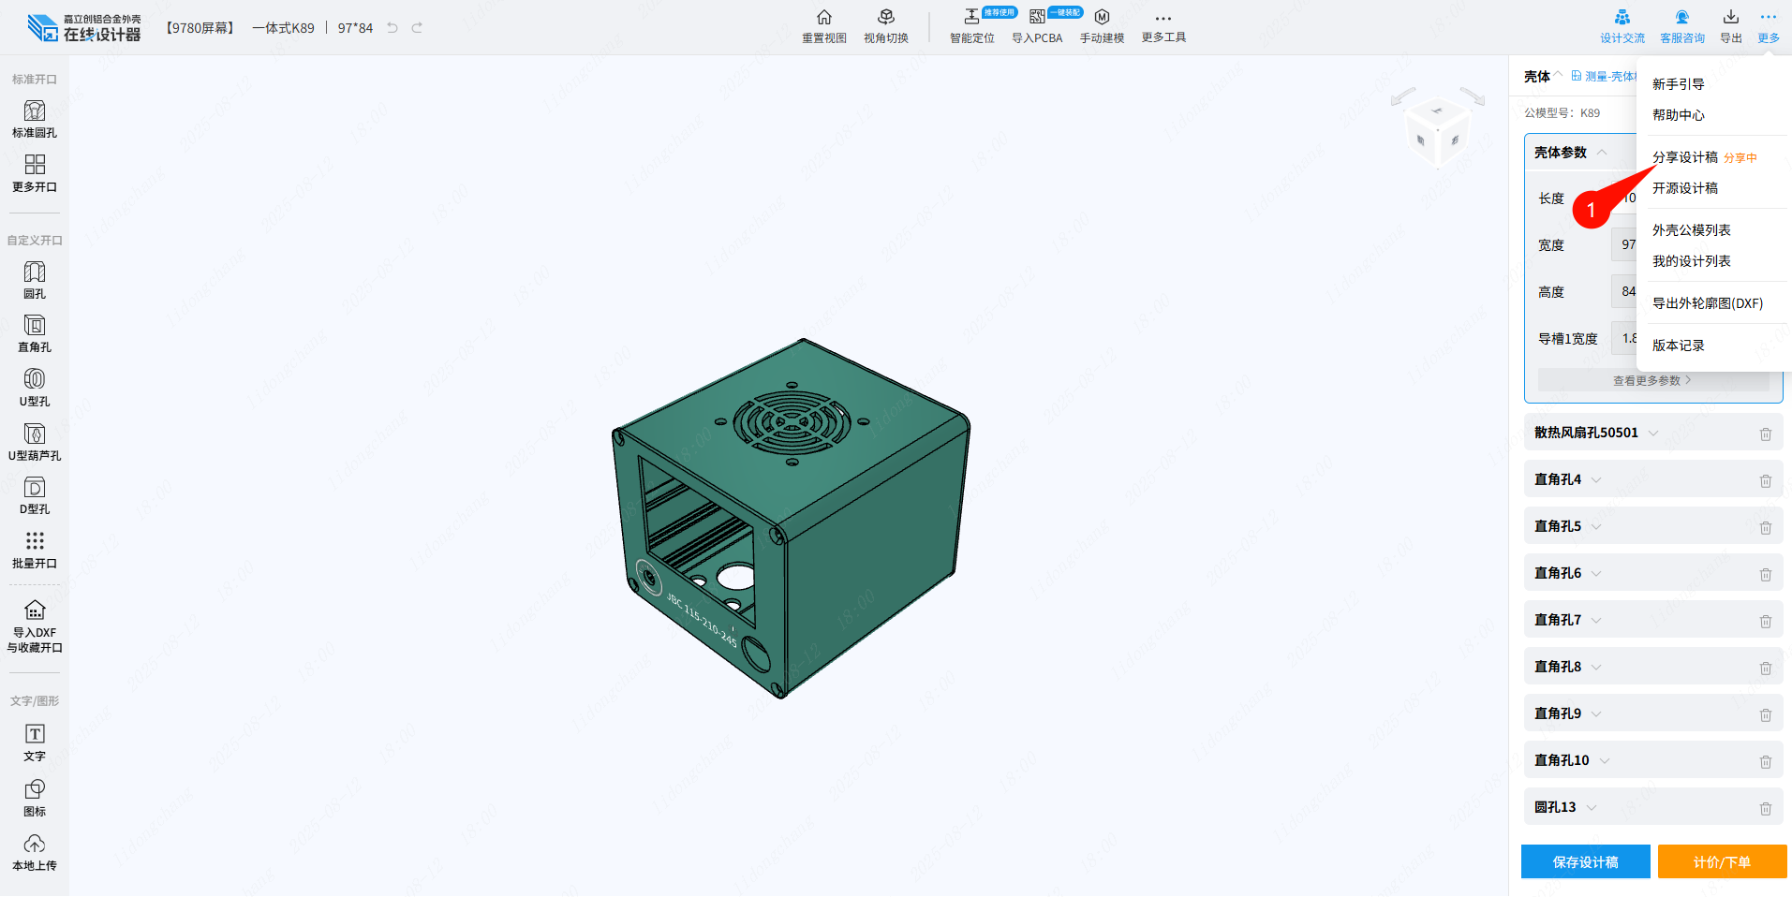Reset the view with 重置视图
Screen dimensions: 1792x897
(x=823, y=26)
